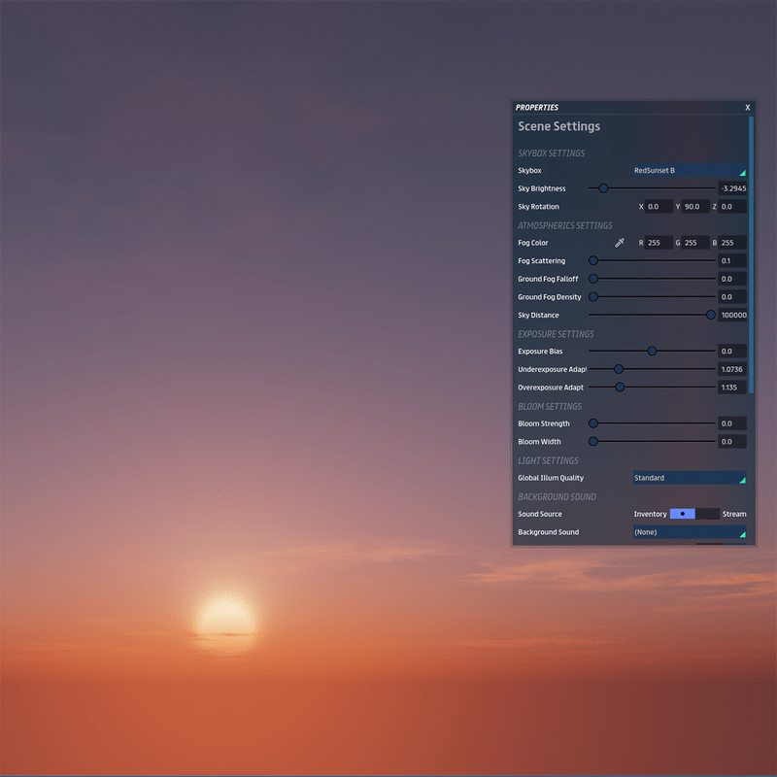The height and width of the screenshot is (777, 777).
Task: Click the Sky Brightness slider handle
Action: click(603, 188)
